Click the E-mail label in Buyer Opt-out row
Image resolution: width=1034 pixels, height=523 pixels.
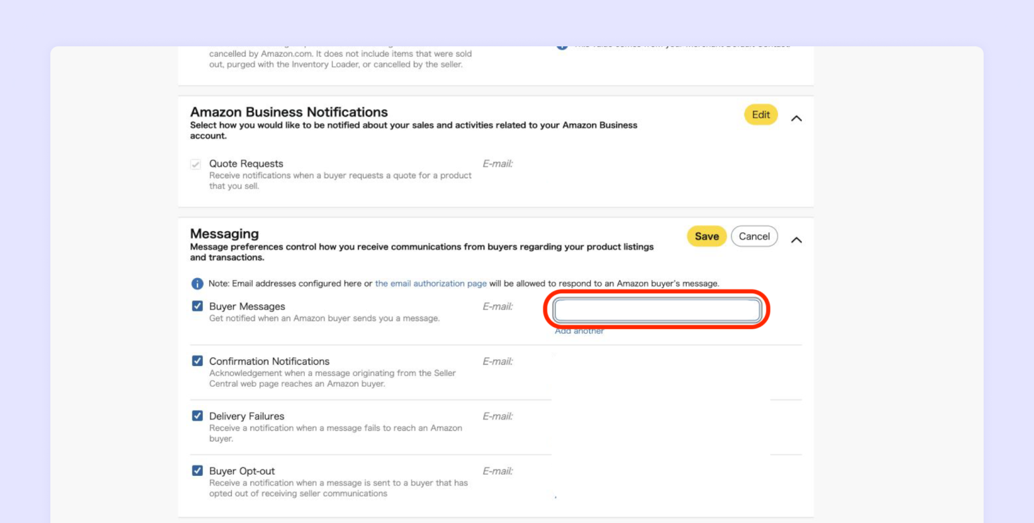tap(498, 471)
